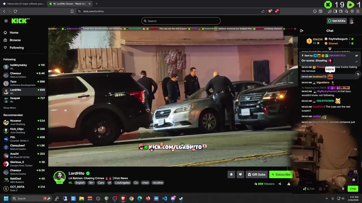
Task: Open Classybeef recommended channel
Action: click(24, 147)
